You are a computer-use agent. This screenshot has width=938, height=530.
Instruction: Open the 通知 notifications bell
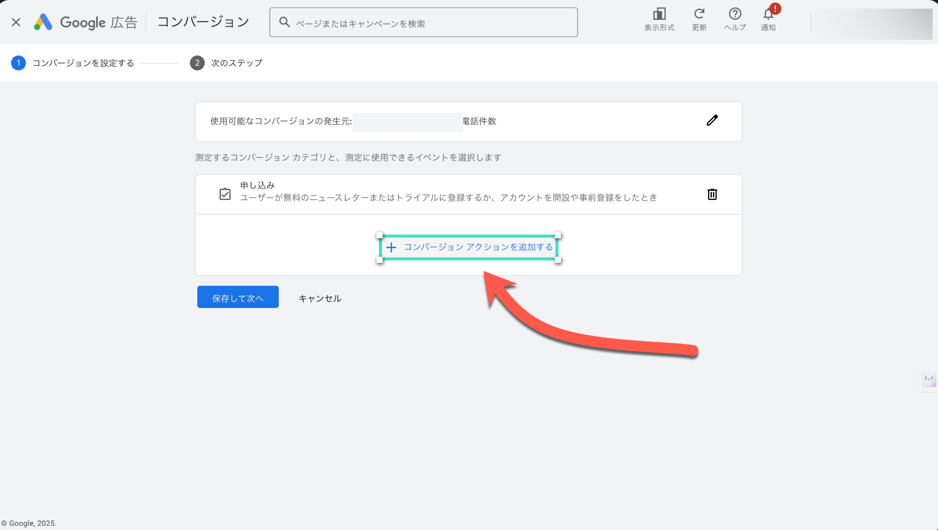pos(768,19)
